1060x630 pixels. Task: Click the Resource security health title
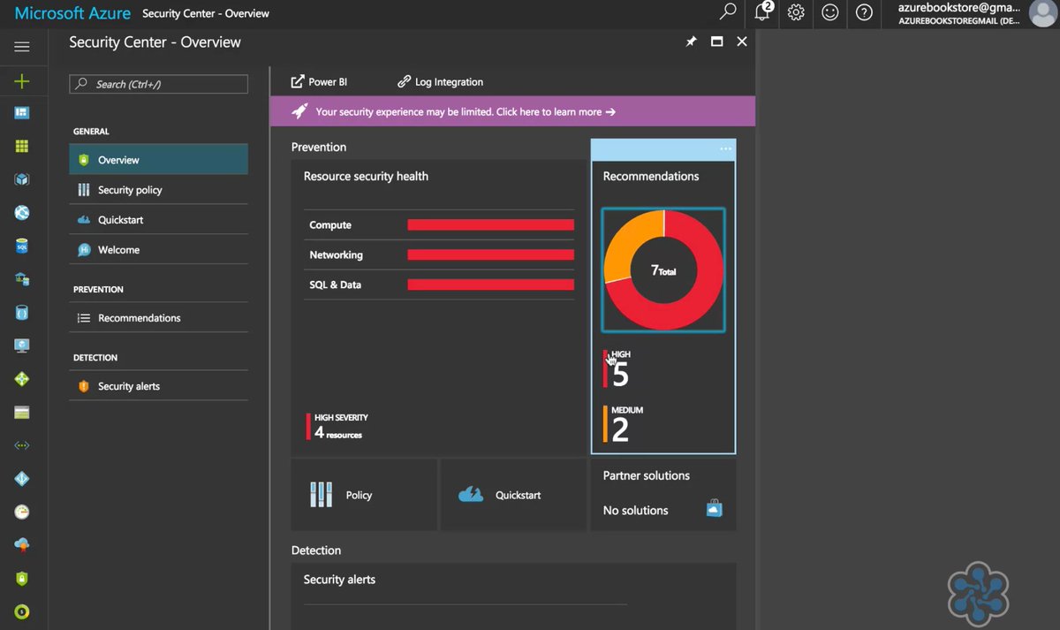click(x=366, y=176)
